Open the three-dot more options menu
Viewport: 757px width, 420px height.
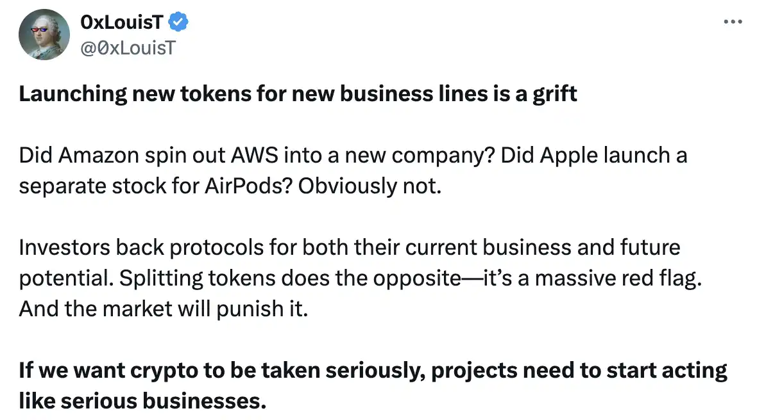pyautogui.click(x=732, y=21)
